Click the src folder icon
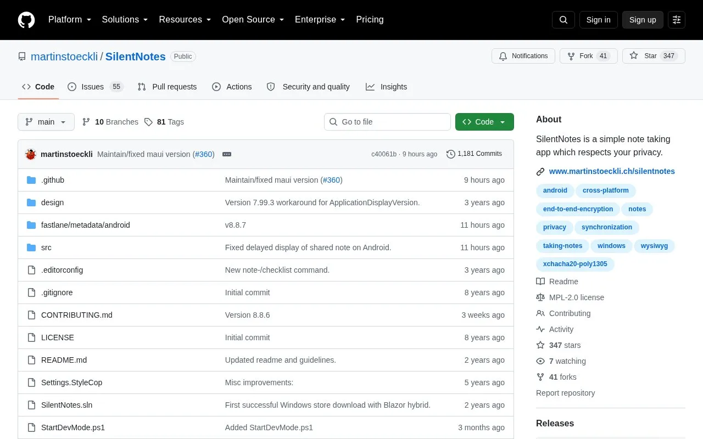This screenshot has width=703, height=439. 31,247
